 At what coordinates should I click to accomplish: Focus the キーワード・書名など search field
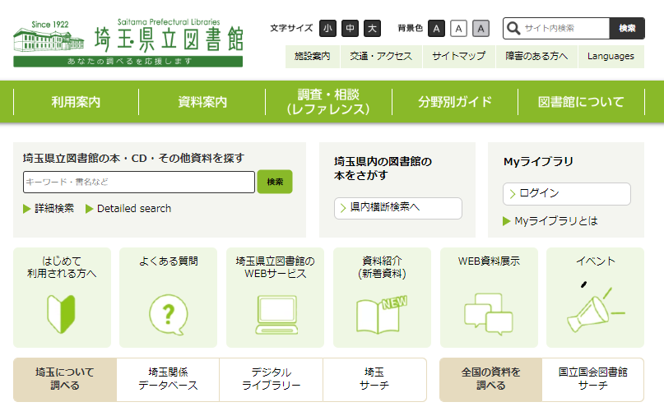point(139,182)
